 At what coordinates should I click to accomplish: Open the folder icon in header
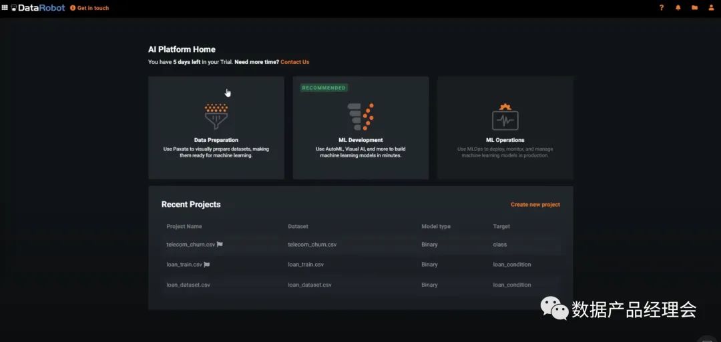click(x=694, y=8)
